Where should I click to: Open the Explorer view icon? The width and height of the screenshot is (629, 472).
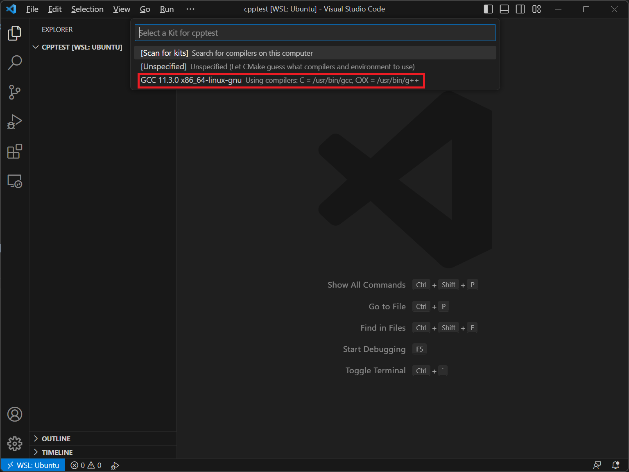coord(15,33)
